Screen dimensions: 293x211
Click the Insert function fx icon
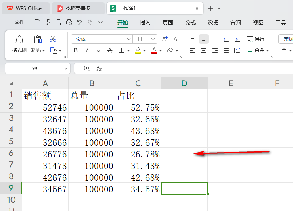[x=99, y=68]
